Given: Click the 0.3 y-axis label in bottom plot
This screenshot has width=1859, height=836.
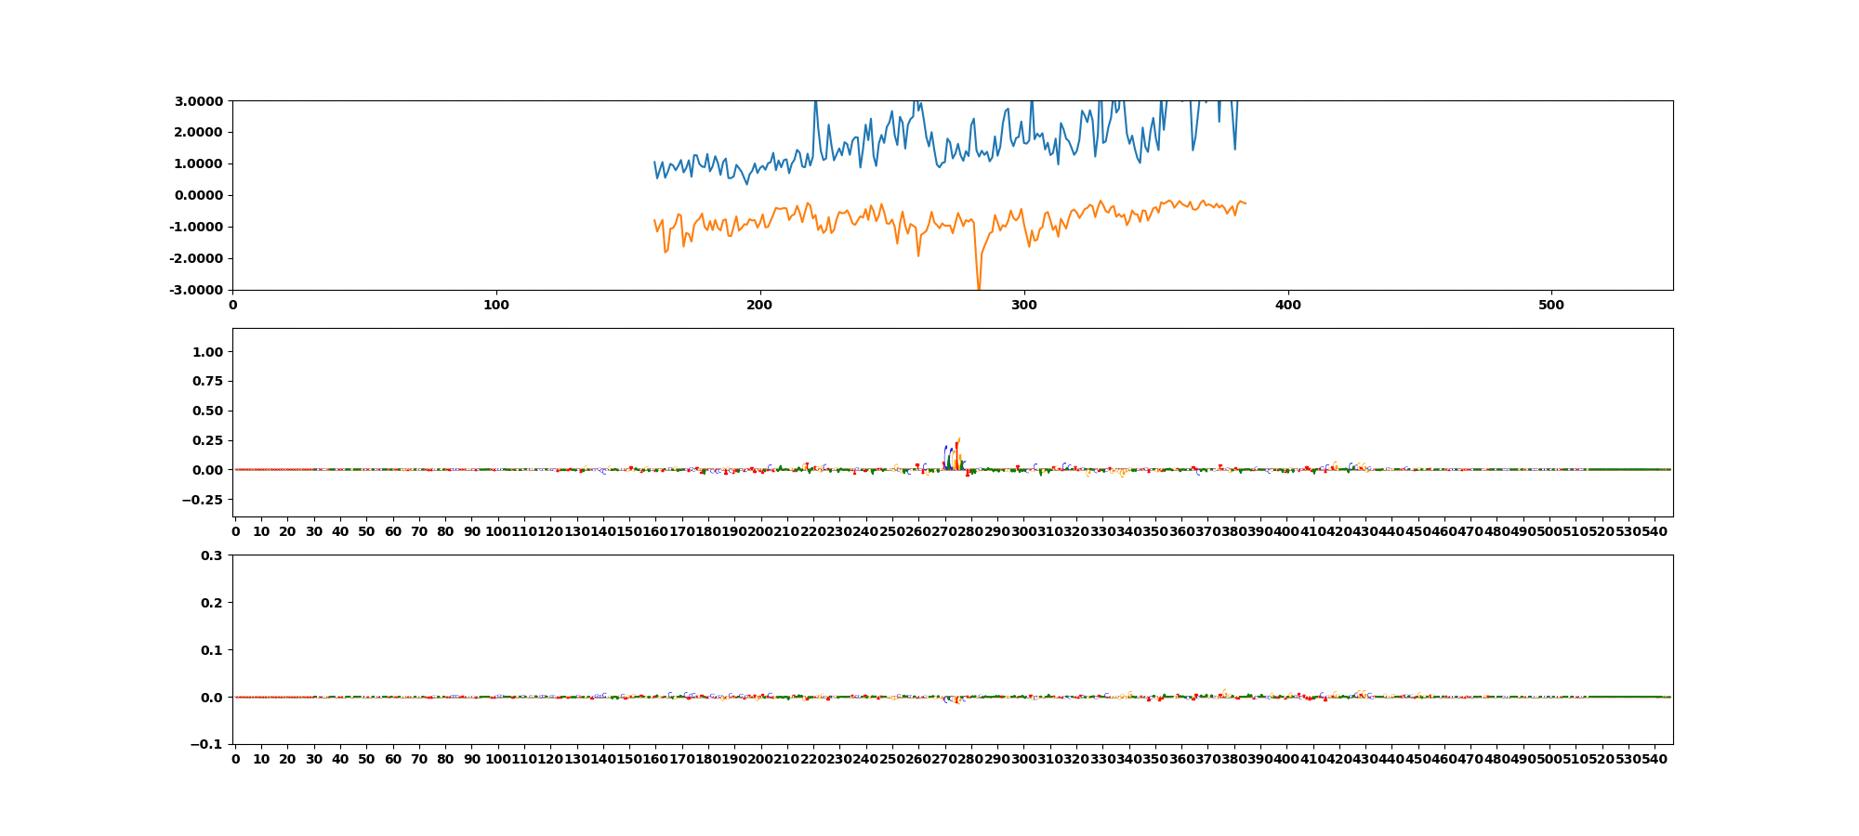Looking at the screenshot, I should 212,555.
